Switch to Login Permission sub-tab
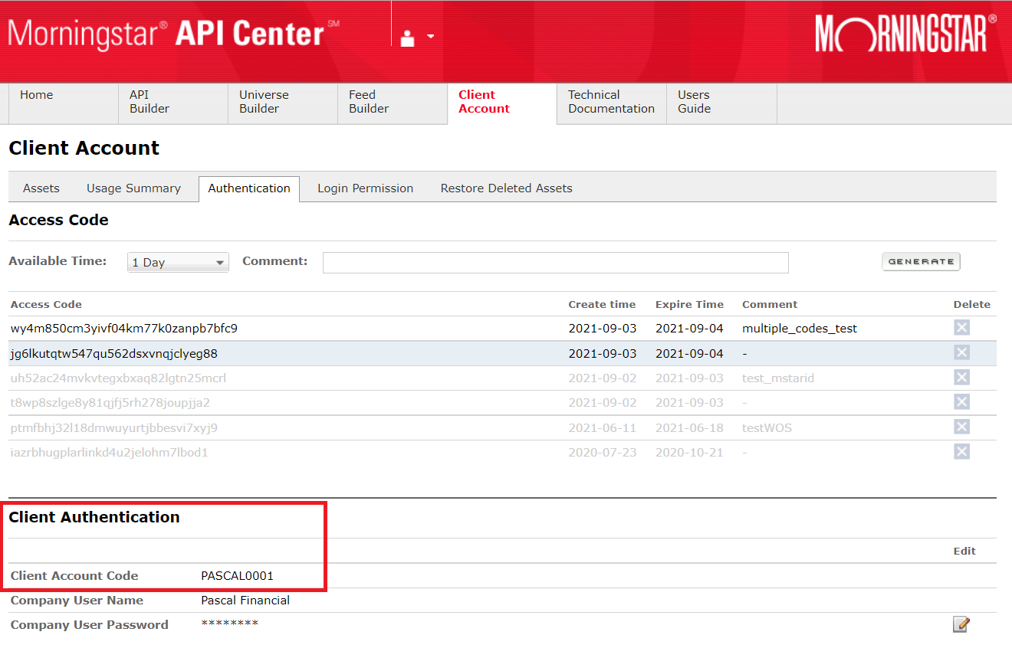The width and height of the screenshot is (1012, 658). (x=366, y=188)
